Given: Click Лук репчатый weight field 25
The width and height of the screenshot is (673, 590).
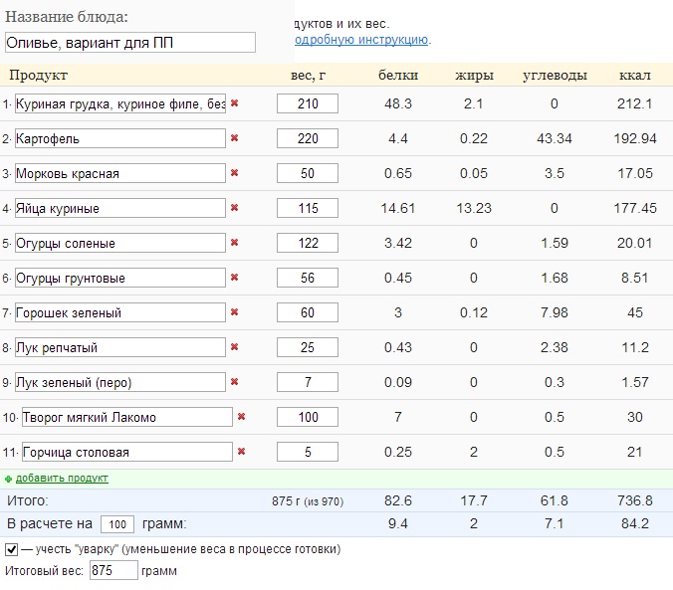Looking at the screenshot, I should coord(308,347).
